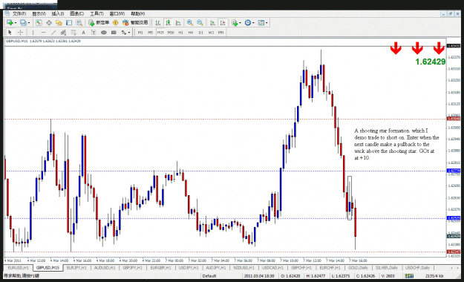Click the Default profile in status bar

click(x=209, y=276)
